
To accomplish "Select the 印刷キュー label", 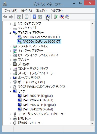I will click(25, 118).
